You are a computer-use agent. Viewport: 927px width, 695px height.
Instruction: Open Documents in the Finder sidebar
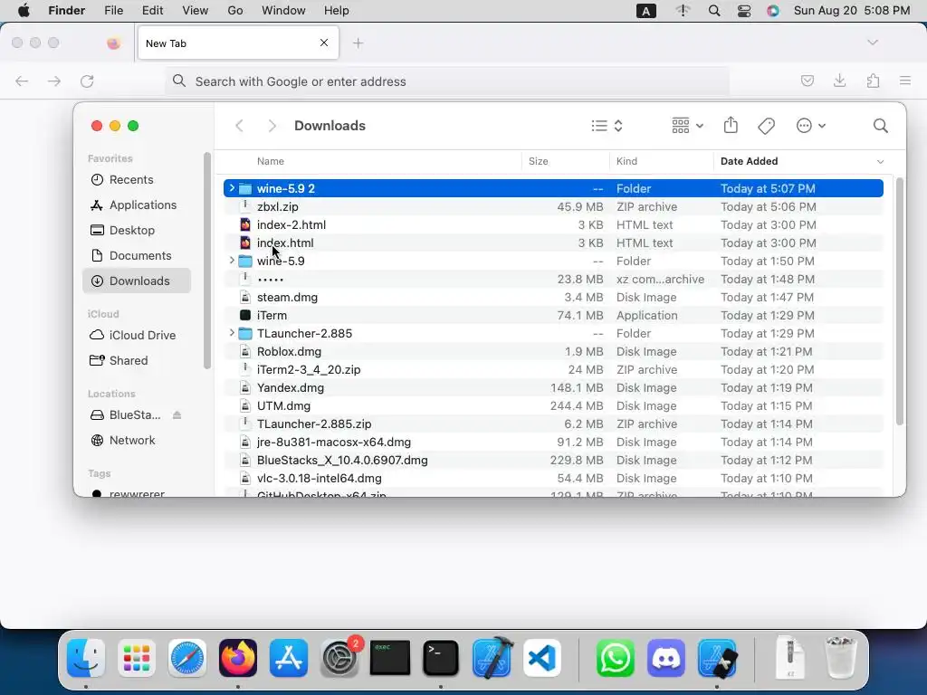tap(137, 256)
